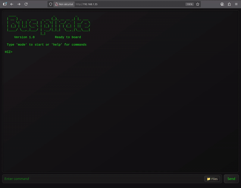Bookmark the page with the star icon
This screenshot has width=241, height=188.
(x=197, y=4)
